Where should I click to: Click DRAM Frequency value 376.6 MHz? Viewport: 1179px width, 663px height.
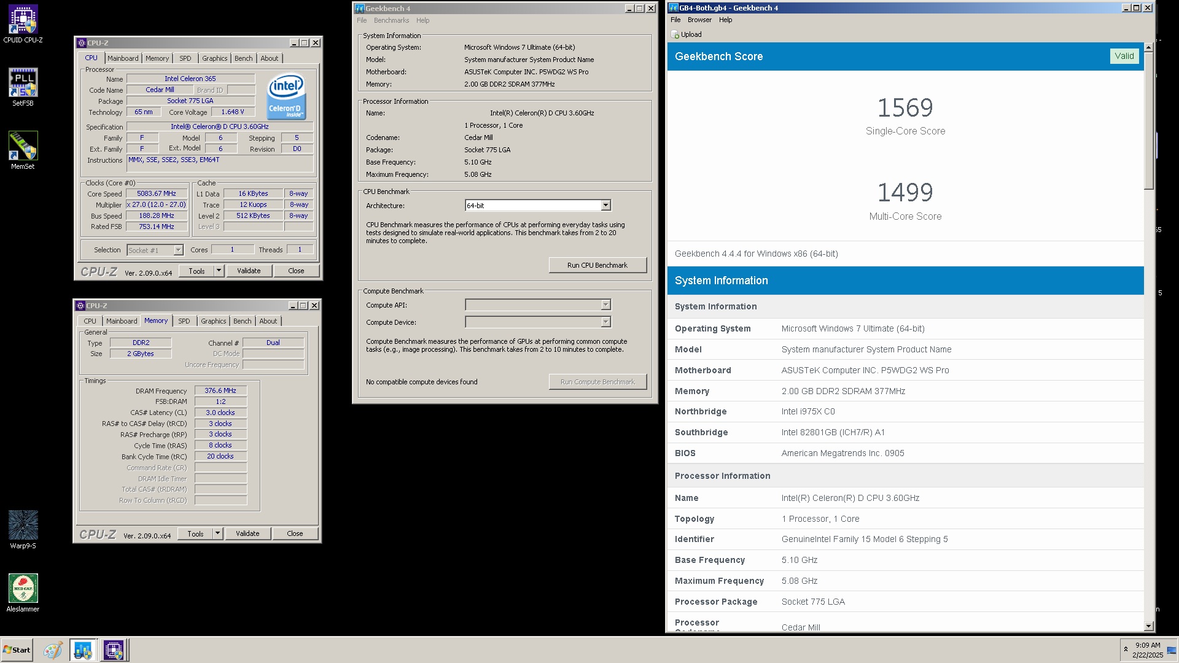220,391
